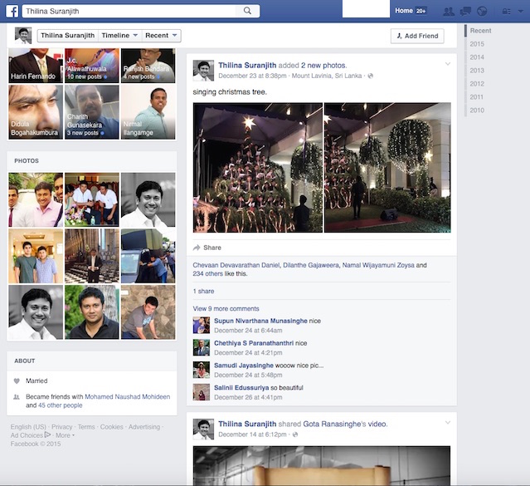This screenshot has height=486, width=530.
Task: Click Supun Nivarthana Munasinghe's comment avatar
Action: click(201, 325)
